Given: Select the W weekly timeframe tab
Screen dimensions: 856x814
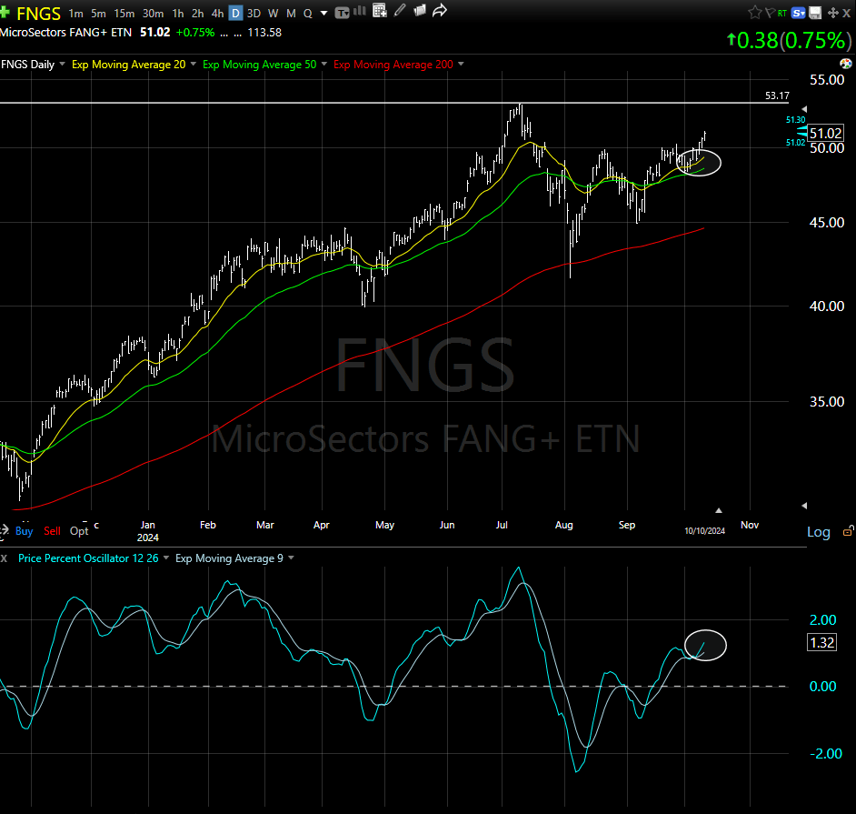Looking at the screenshot, I should click(273, 13).
